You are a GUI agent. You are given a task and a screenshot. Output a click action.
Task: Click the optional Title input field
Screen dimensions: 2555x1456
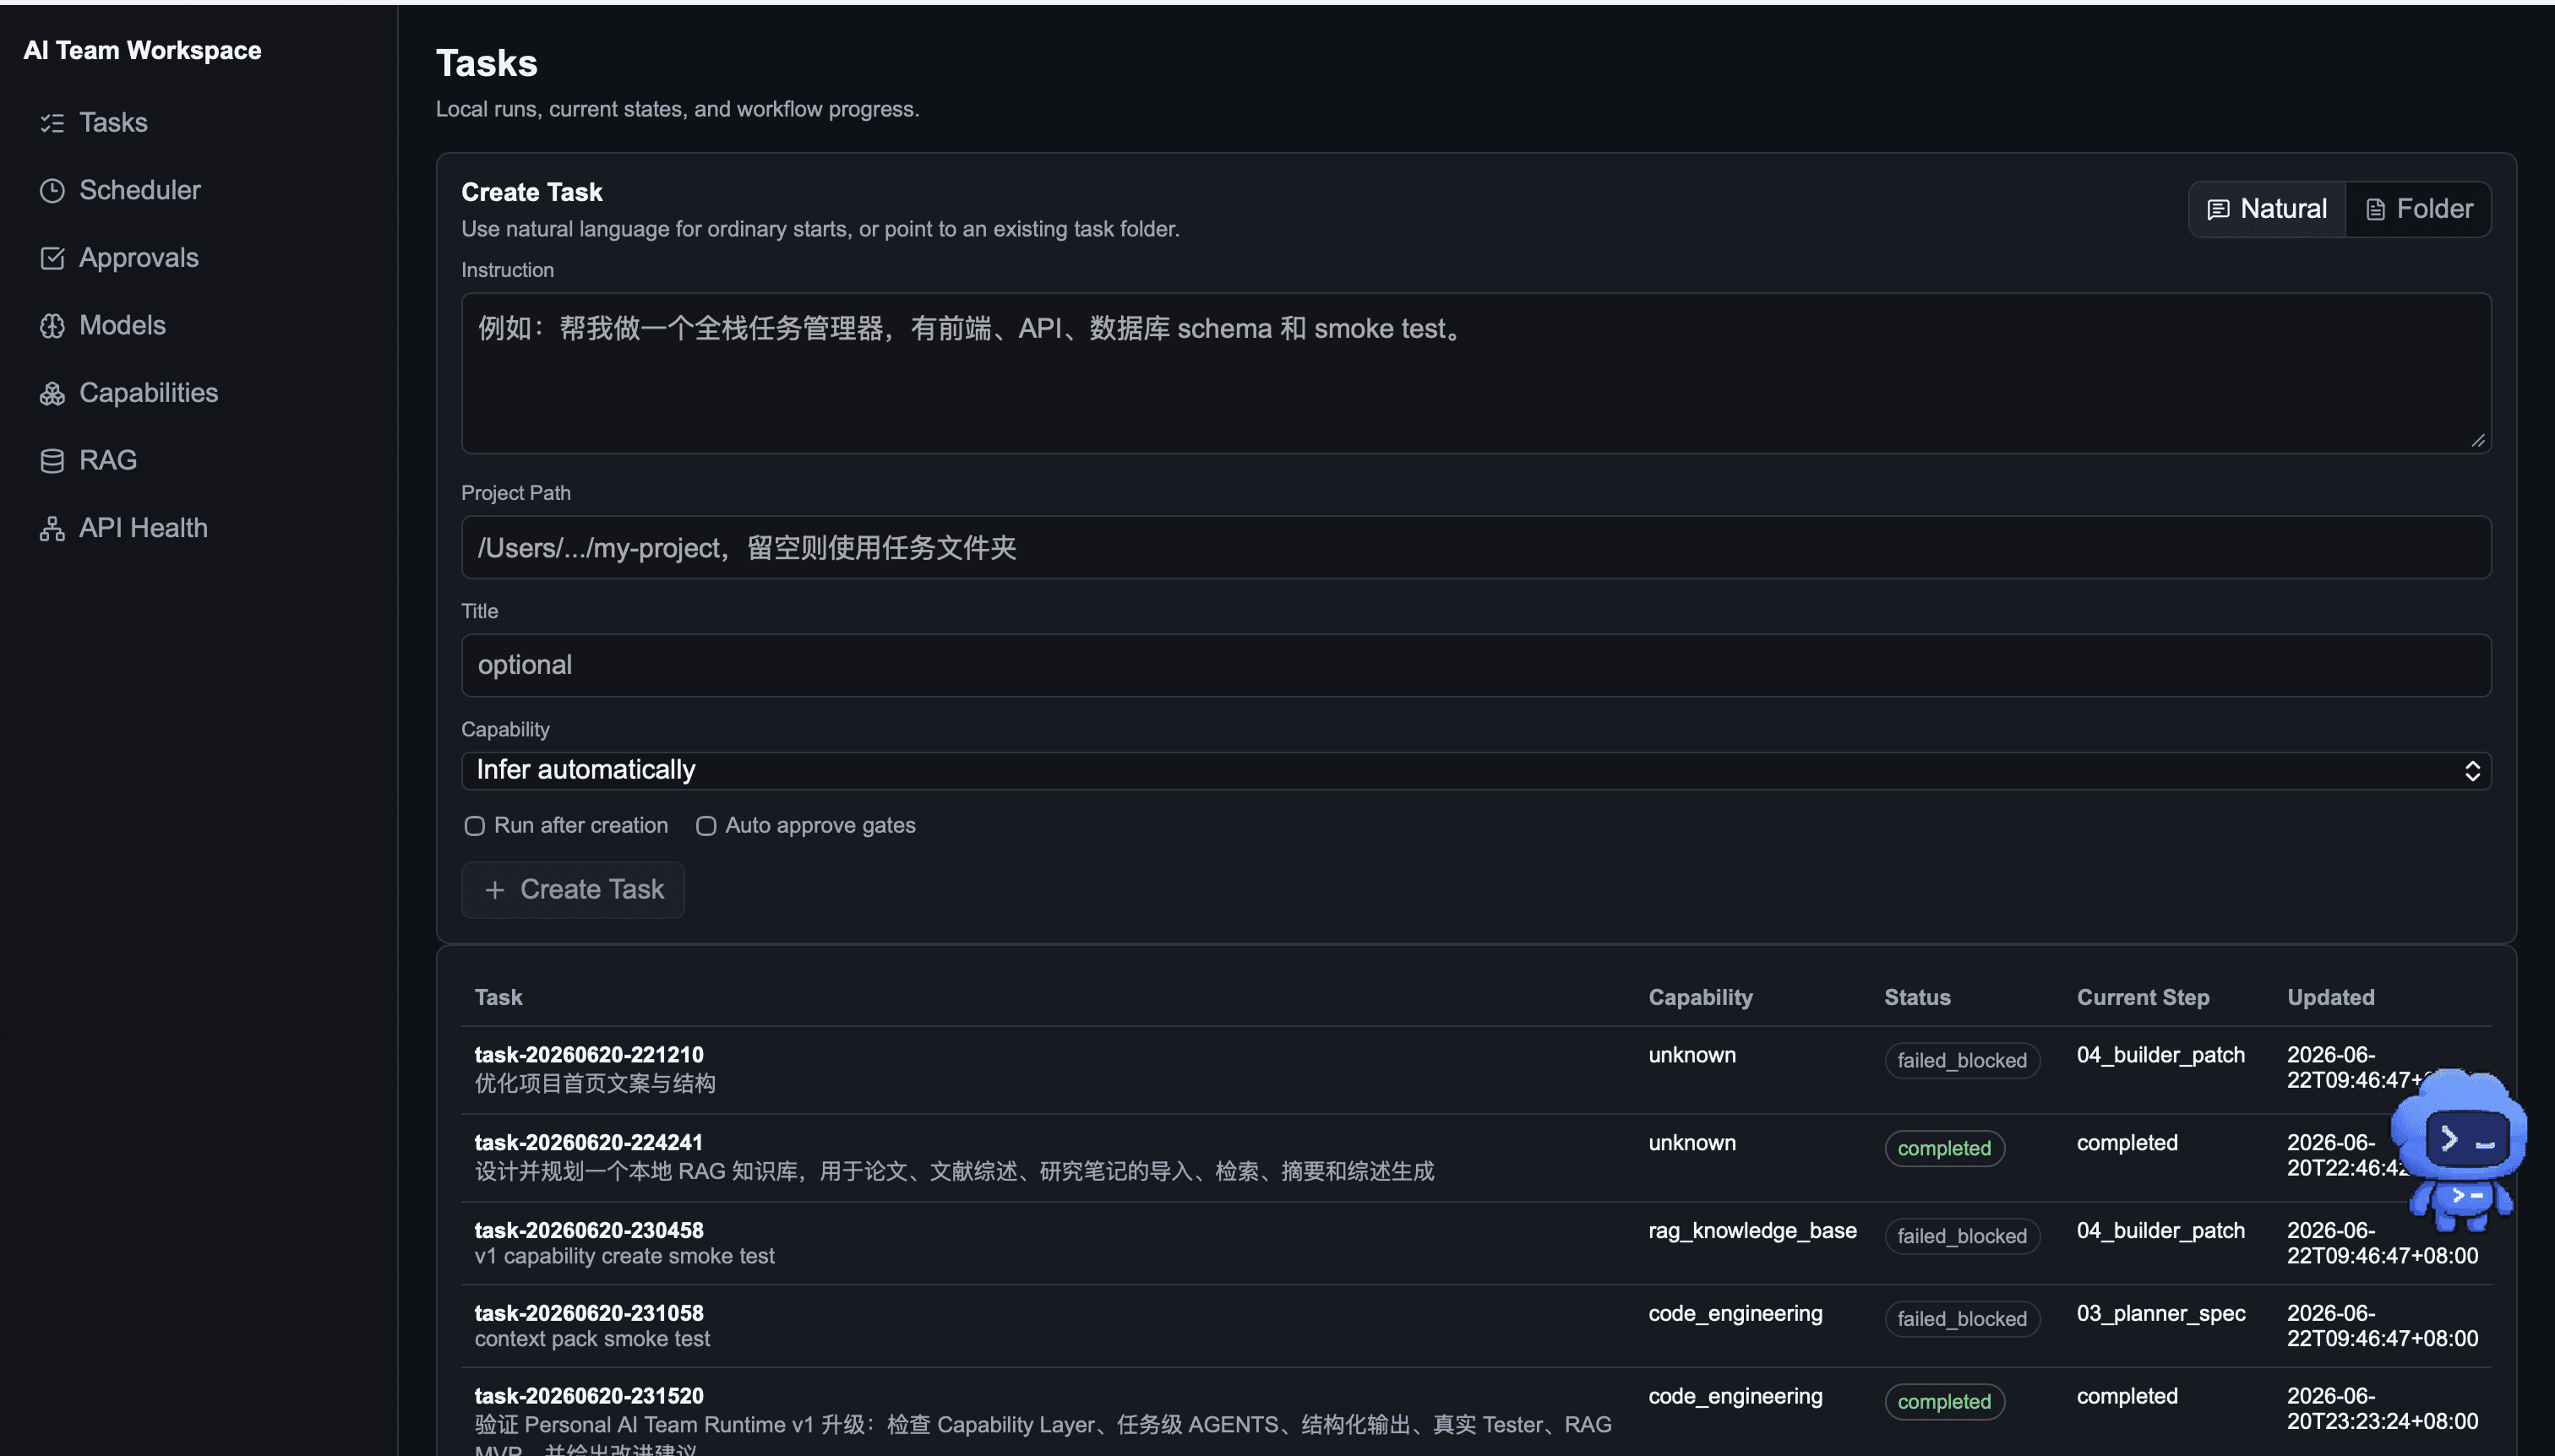click(1475, 666)
